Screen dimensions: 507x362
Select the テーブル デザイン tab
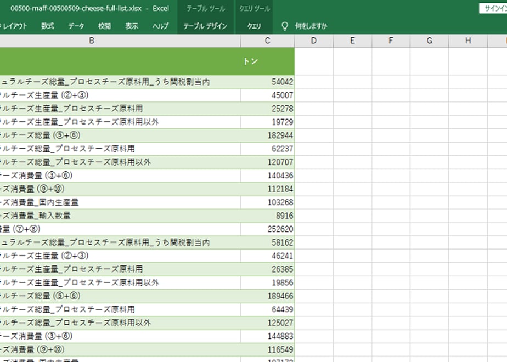(x=205, y=26)
